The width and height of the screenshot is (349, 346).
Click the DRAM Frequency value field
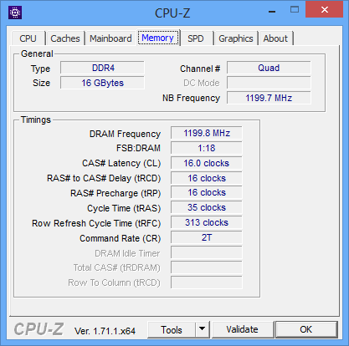point(207,133)
